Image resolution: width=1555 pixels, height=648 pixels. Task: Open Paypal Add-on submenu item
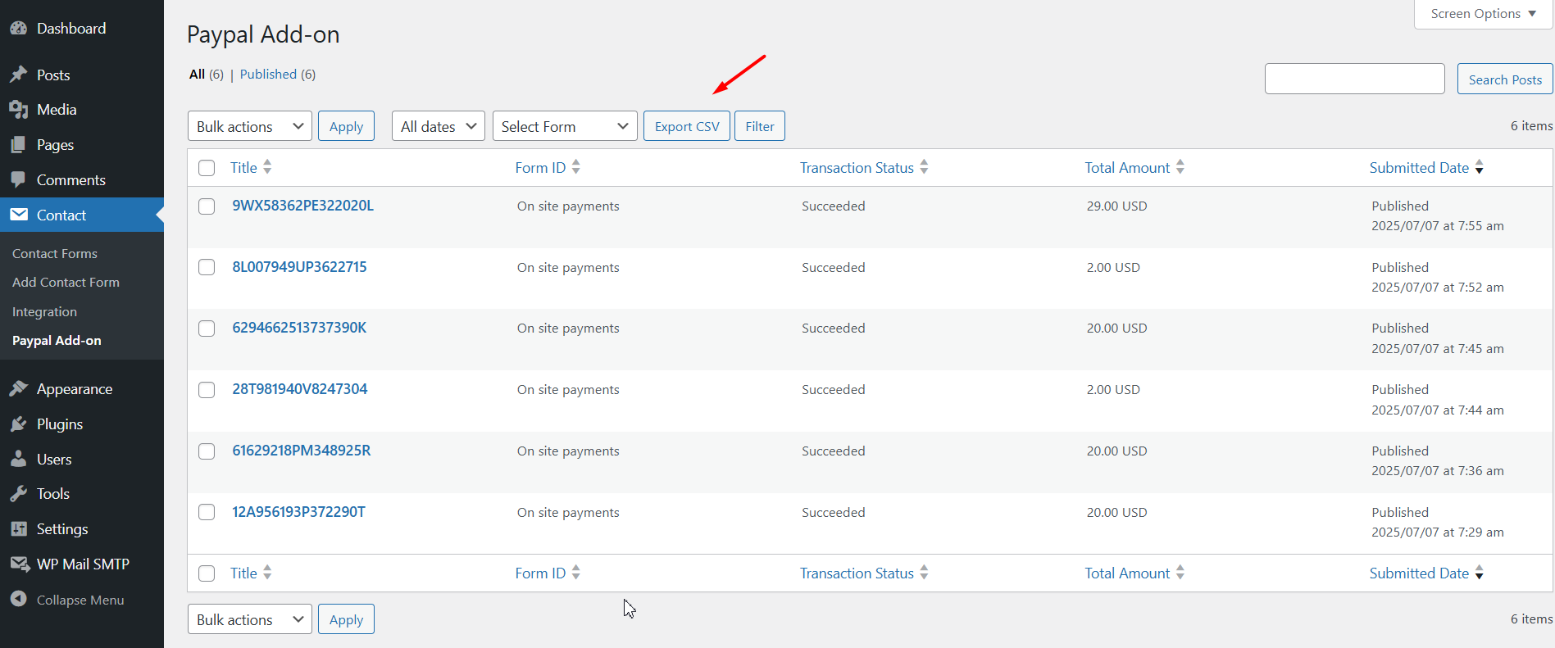tap(57, 341)
